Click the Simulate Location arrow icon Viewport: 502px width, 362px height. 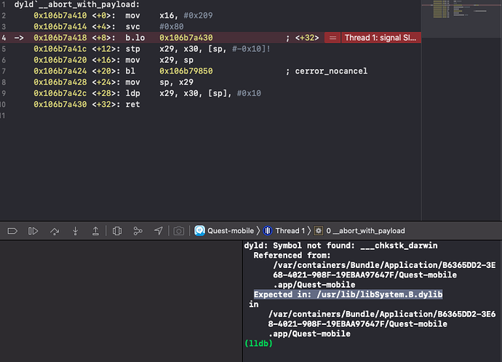pos(159,231)
